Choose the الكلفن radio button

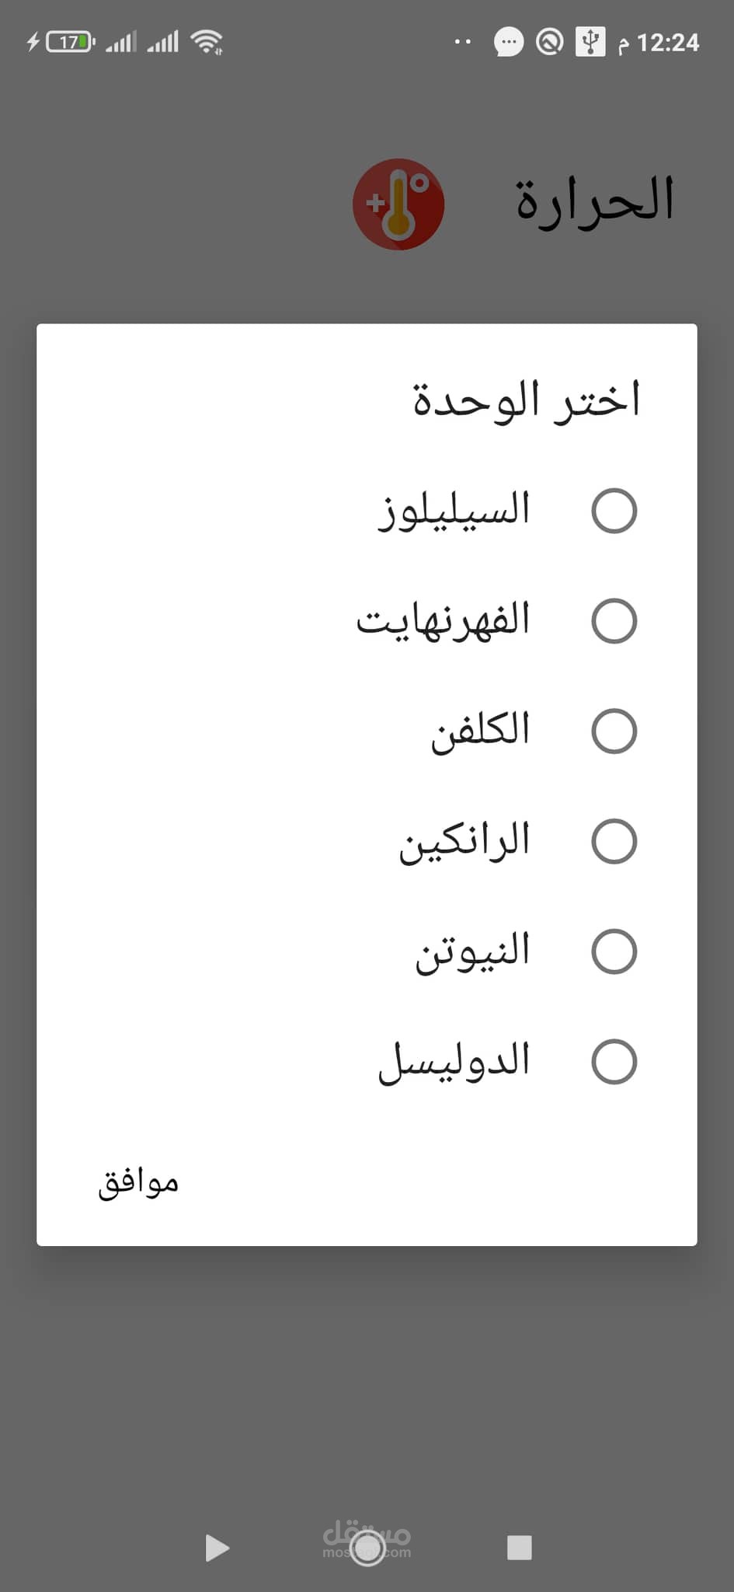[x=614, y=731]
